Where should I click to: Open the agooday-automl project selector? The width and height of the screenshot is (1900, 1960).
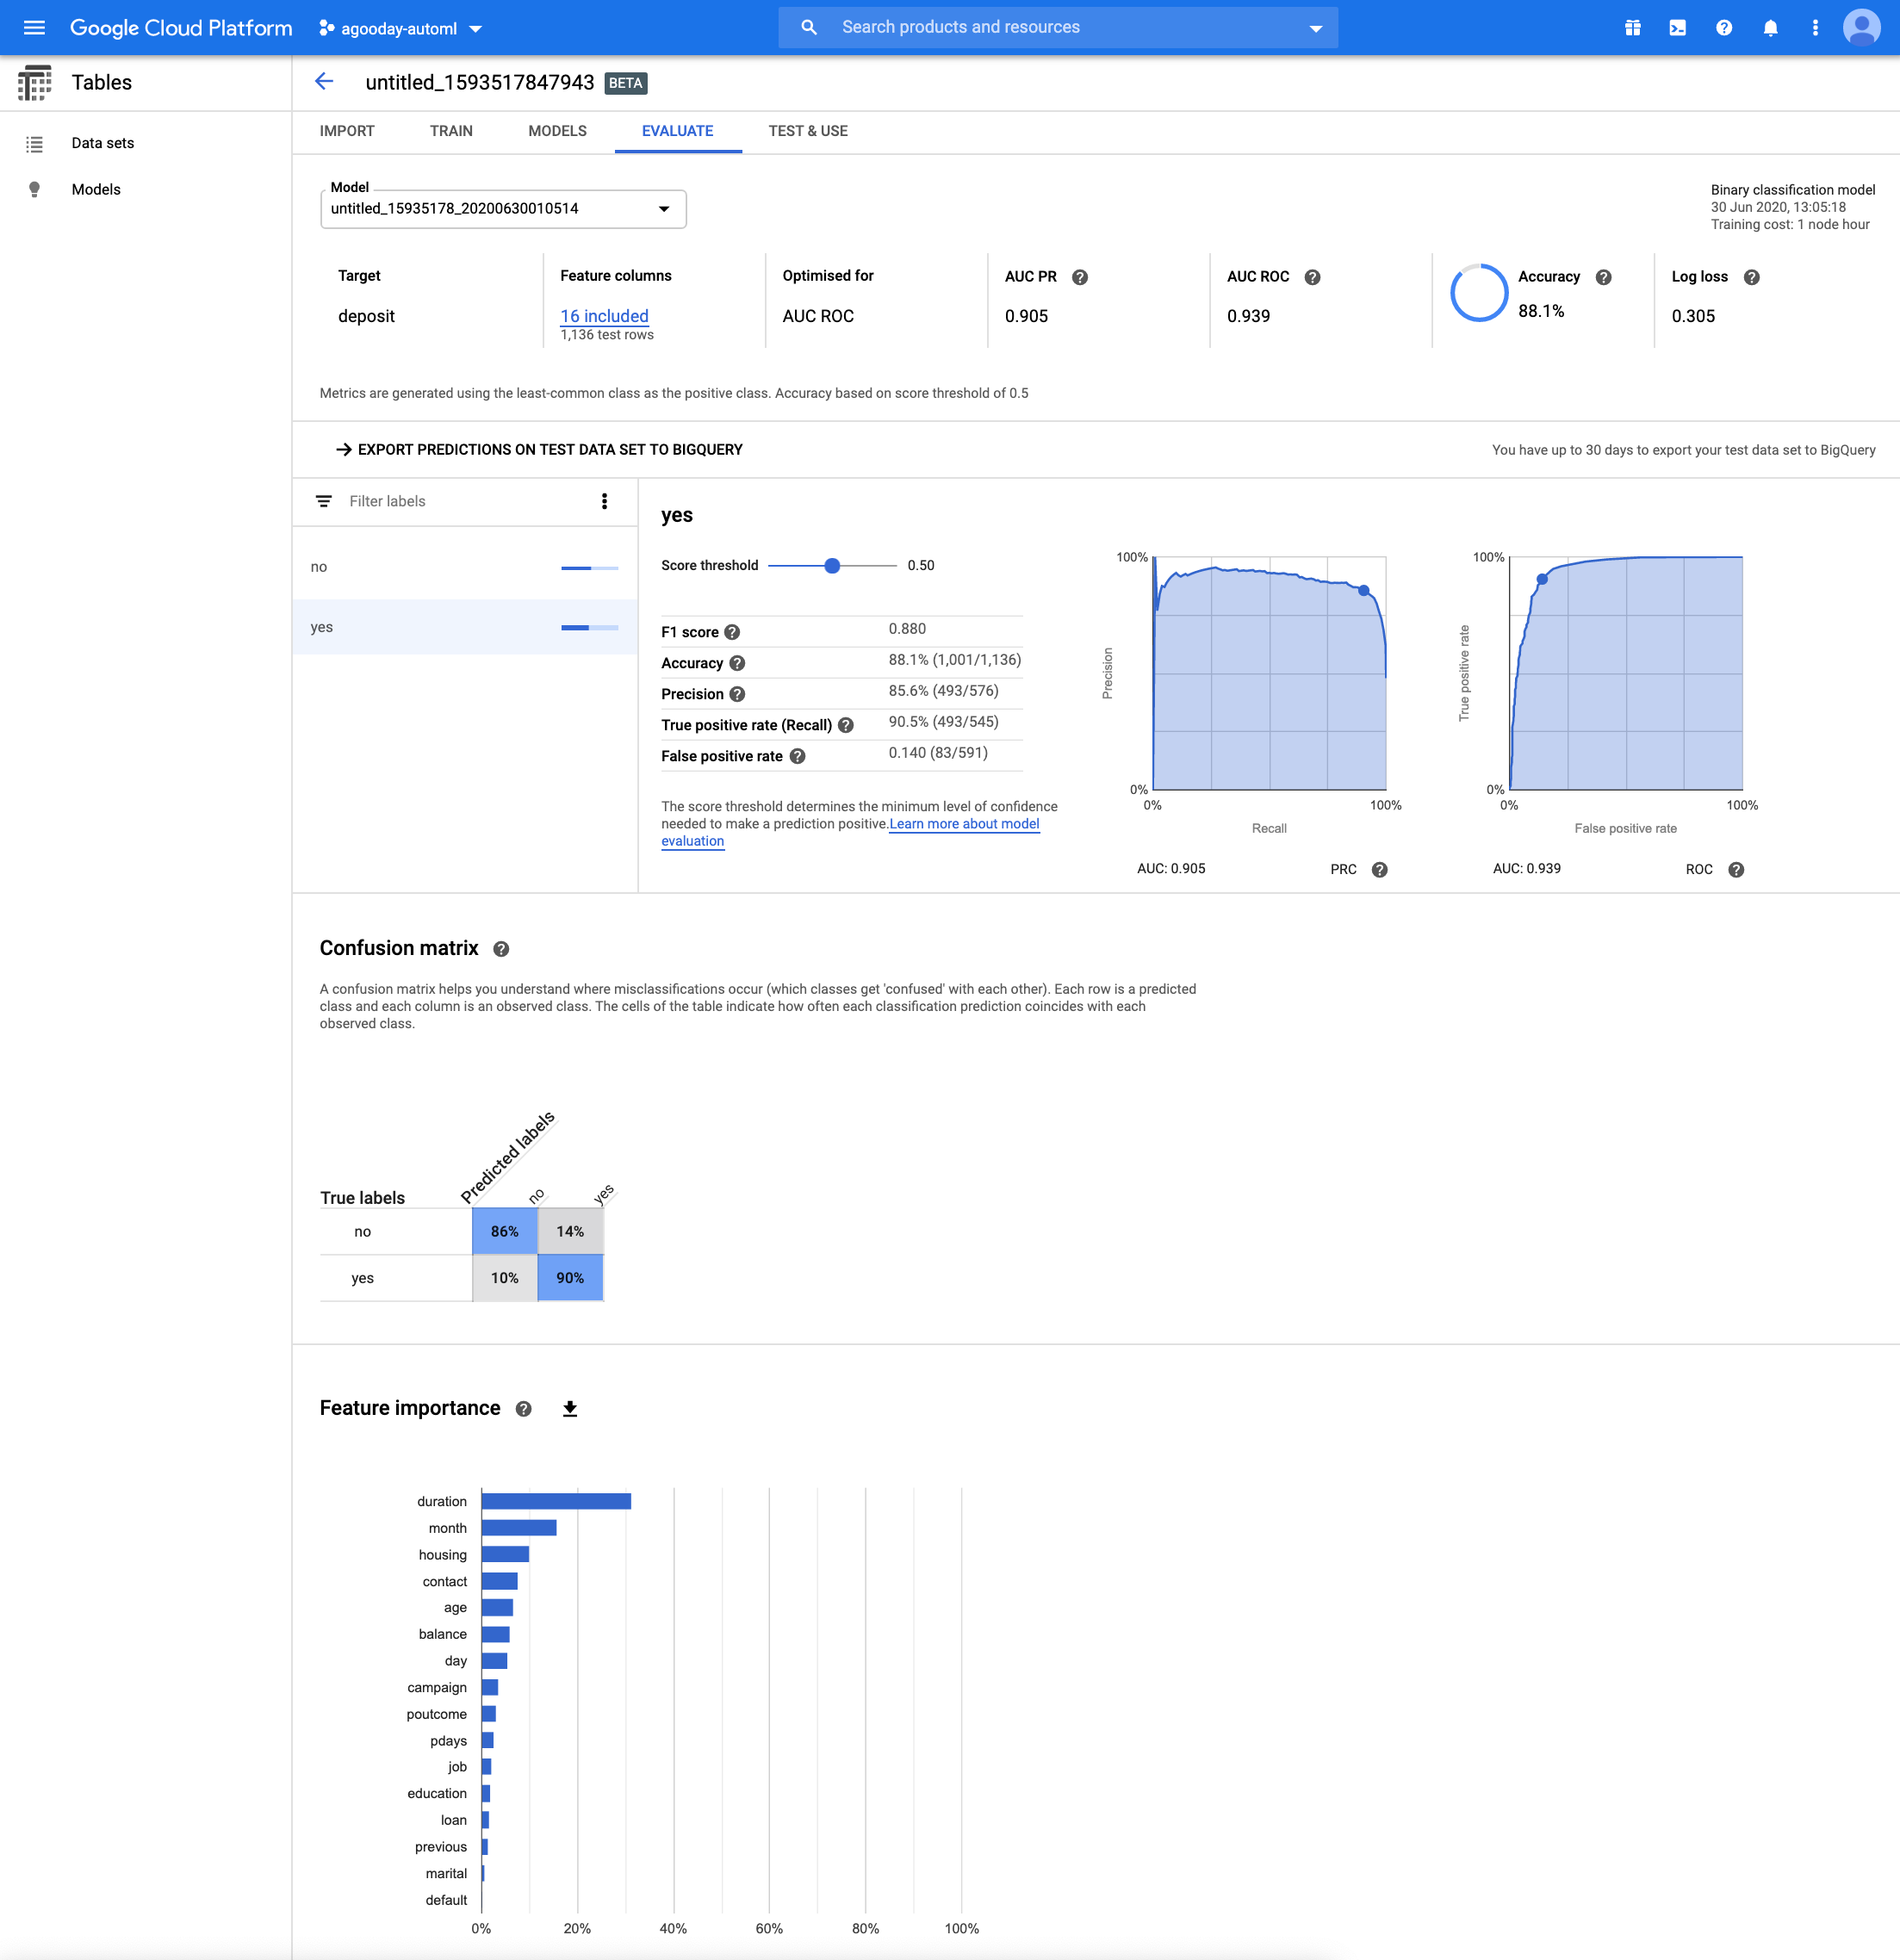point(399,27)
